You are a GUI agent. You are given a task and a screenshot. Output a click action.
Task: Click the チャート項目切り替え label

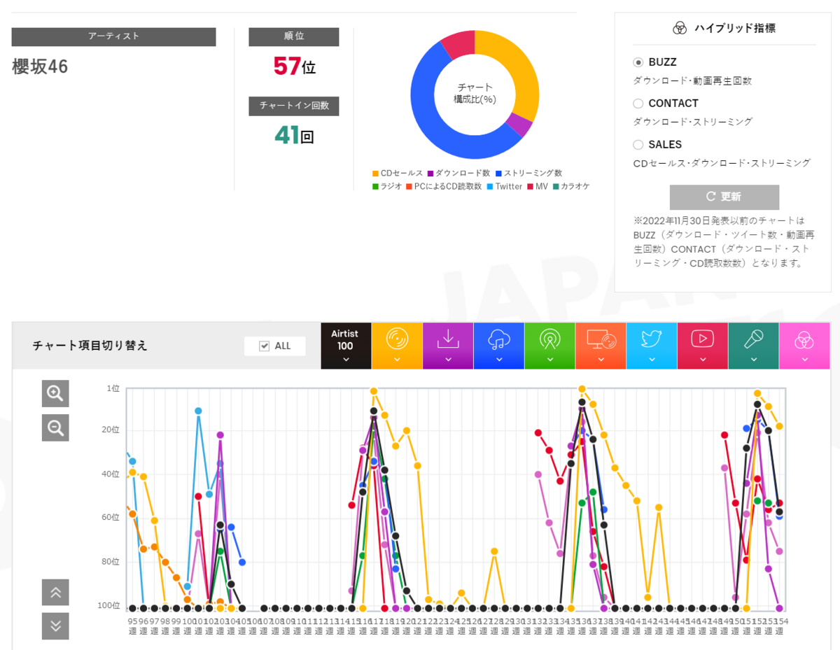tap(90, 346)
